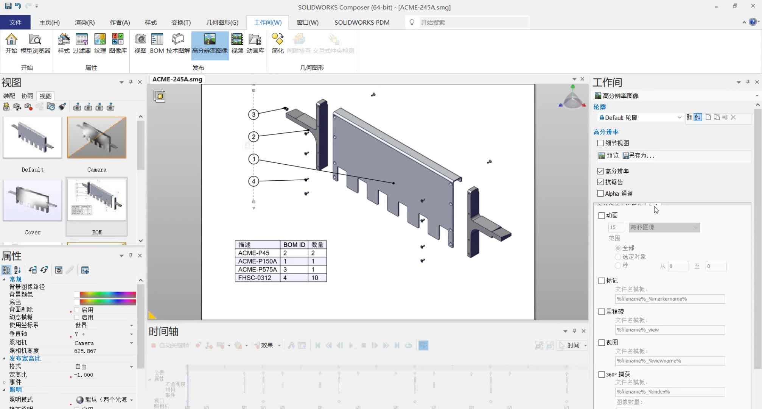This screenshot has width=762, height=409.
Task: Open the 动画库 animation library
Action: pos(255,44)
